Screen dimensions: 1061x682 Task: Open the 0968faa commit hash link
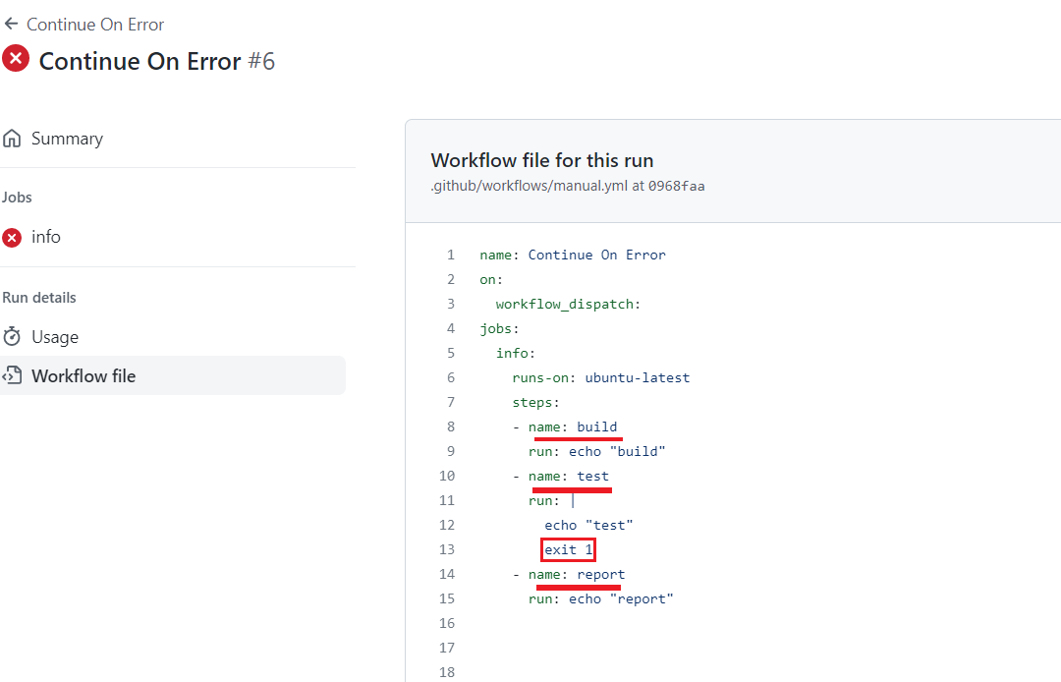(x=676, y=186)
